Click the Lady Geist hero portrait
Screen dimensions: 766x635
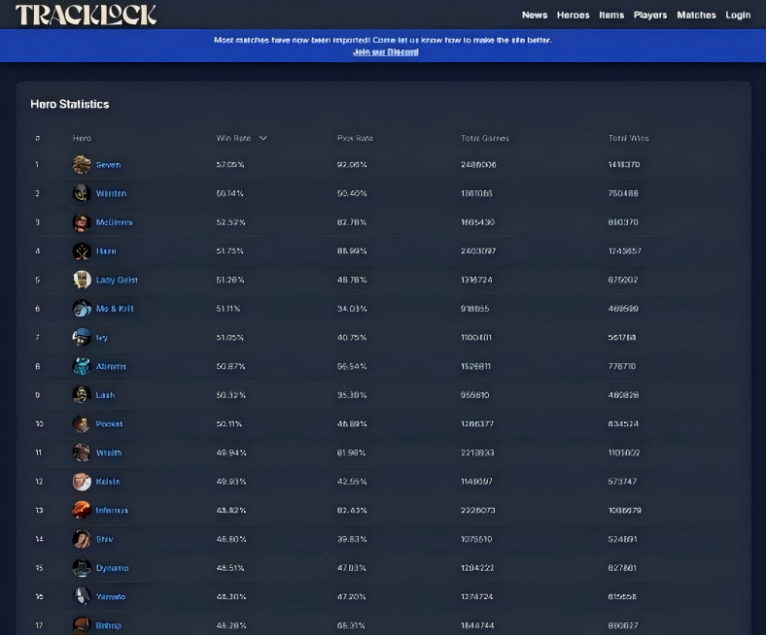[82, 280]
